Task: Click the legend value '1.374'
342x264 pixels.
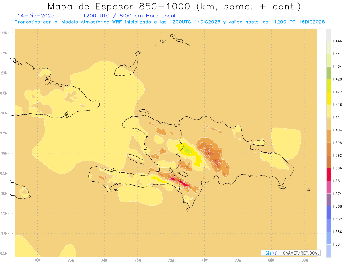Action: (337, 194)
